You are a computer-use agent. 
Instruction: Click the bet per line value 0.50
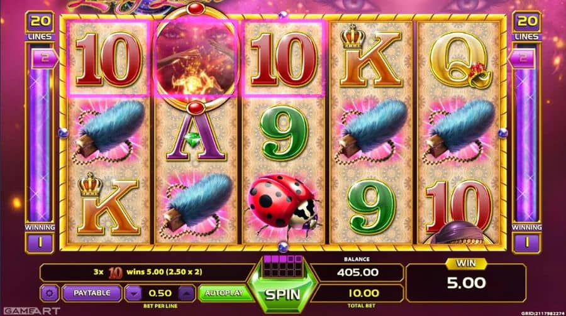160,293
